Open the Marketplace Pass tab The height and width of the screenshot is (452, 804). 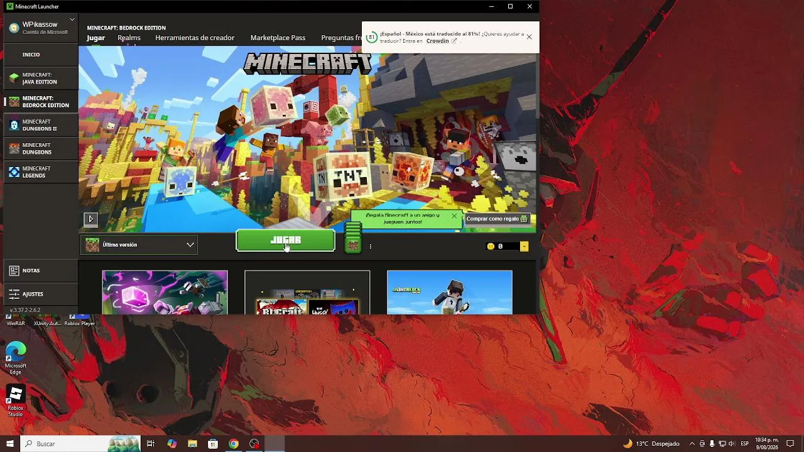pyautogui.click(x=278, y=38)
